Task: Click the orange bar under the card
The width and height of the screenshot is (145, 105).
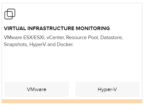Action: (72, 101)
